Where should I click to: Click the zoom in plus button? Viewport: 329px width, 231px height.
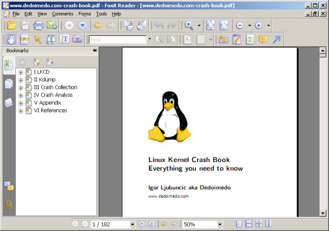259,25
